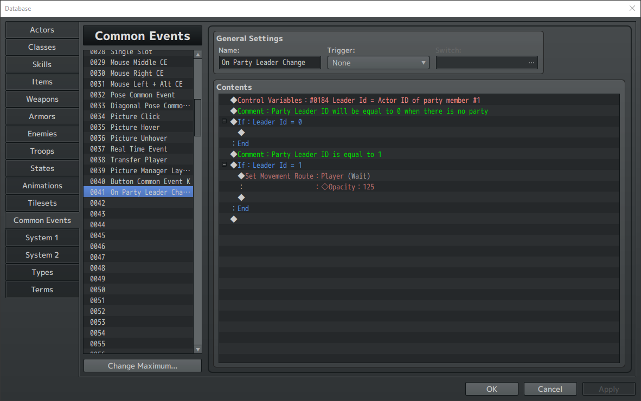Click the scroll down arrow of events list
Image resolution: width=641 pixels, height=401 pixels.
(198, 349)
